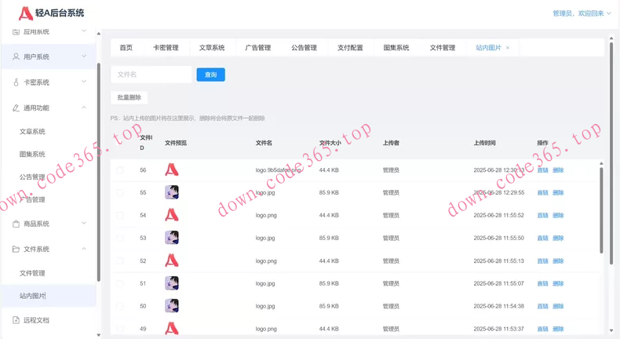Image resolution: width=620 pixels, height=339 pixels.
Task: Select checkbox for file ID 50
Action: pyautogui.click(x=120, y=306)
